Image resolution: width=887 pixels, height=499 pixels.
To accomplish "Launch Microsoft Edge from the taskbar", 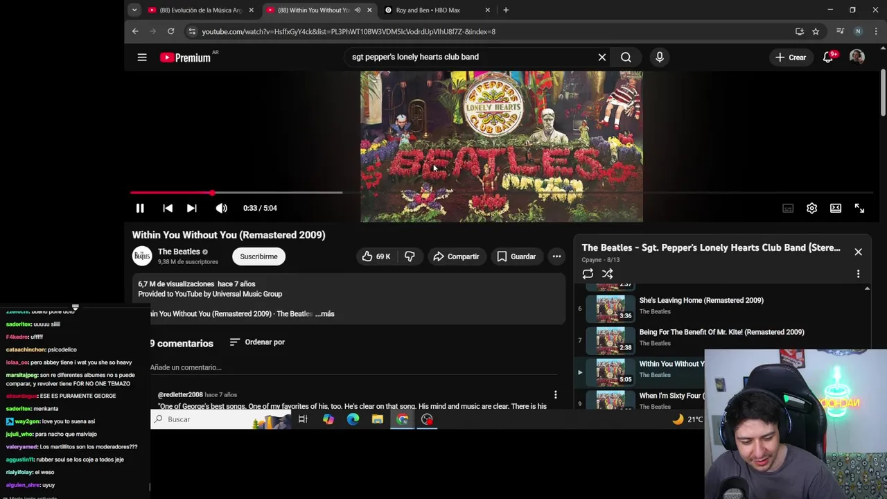I will [x=353, y=419].
